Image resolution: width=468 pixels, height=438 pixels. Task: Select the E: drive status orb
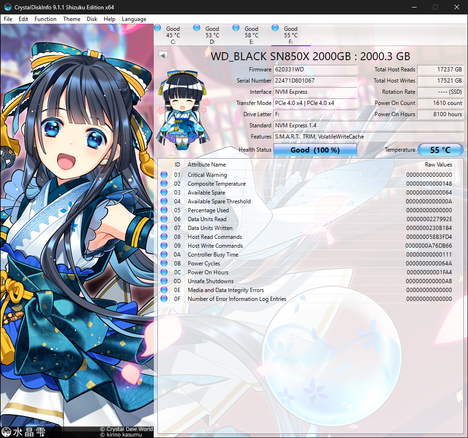(236, 28)
